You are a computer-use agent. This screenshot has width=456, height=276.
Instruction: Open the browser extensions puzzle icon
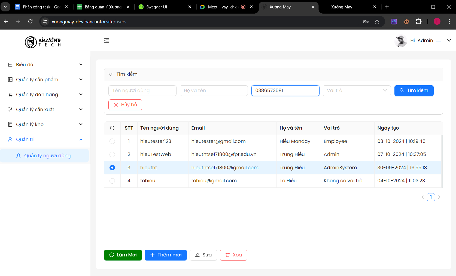click(419, 22)
